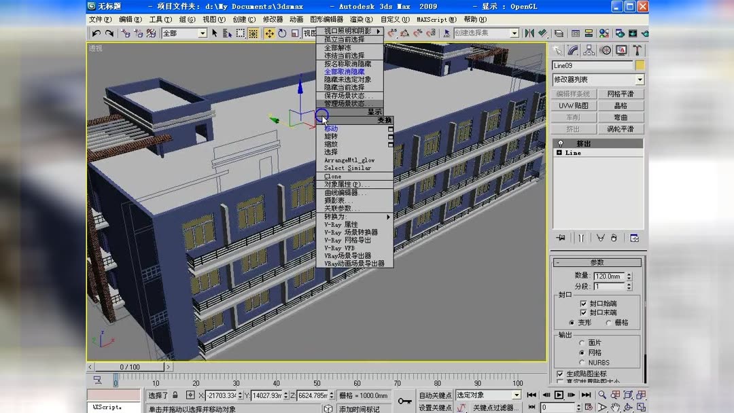Image resolution: width=734 pixels, height=413 pixels.
Task: Activate the Zoom magnifier tool
Action: click(601, 395)
